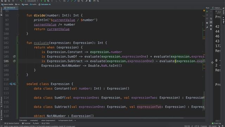Screen dimensions: 225x127
Task: Select the Calcul... tab in Run panel
Action: point(217,8)
